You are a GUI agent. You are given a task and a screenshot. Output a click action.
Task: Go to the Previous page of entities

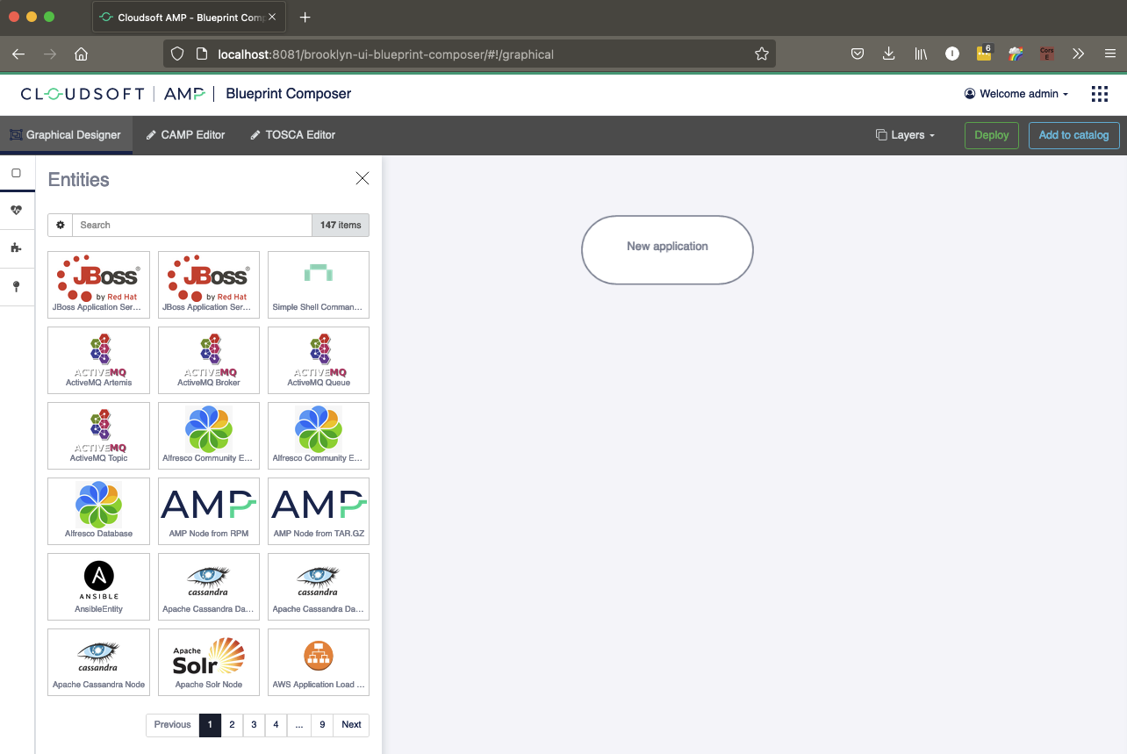click(x=172, y=725)
